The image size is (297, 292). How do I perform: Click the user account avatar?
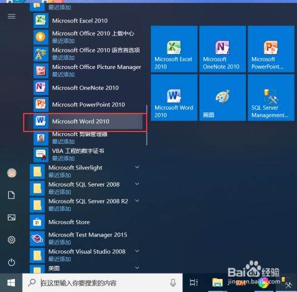[12, 173]
